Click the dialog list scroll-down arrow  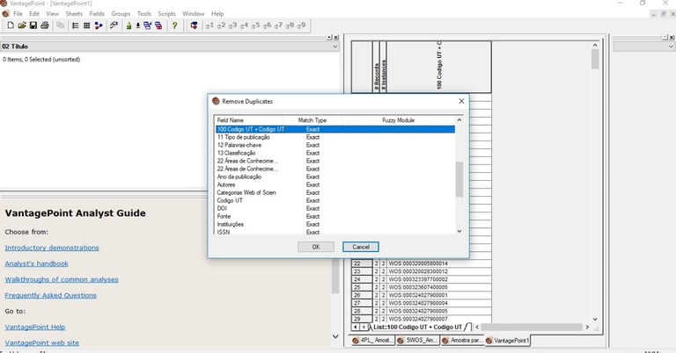pyautogui.click(x=459, y=231)
